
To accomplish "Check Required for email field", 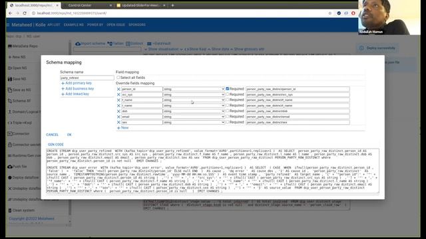I will (228, 117).
